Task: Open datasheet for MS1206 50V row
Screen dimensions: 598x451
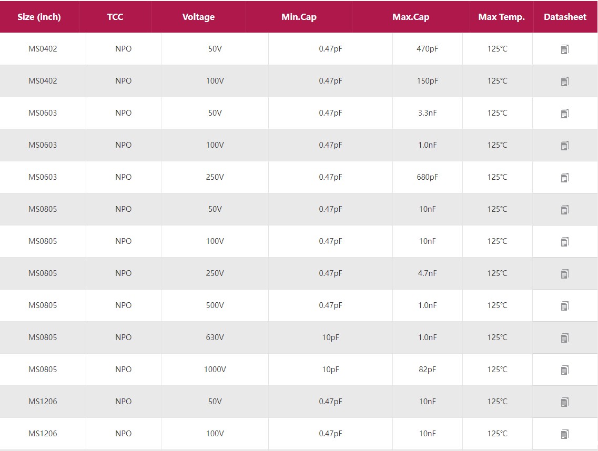Action: (564, 402)
